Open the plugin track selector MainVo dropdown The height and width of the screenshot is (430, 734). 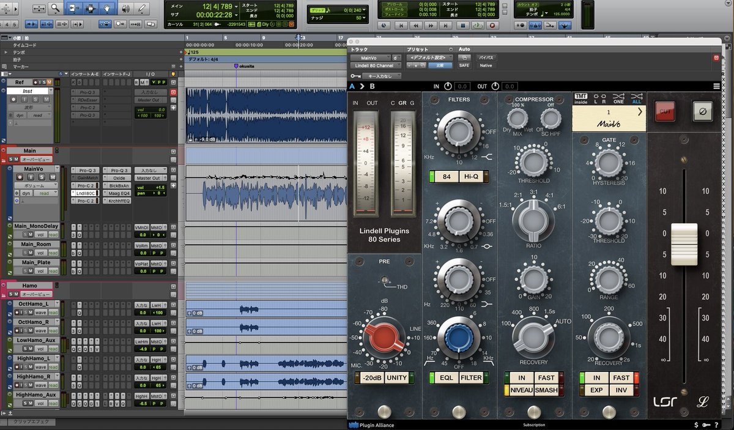(371, 57)
